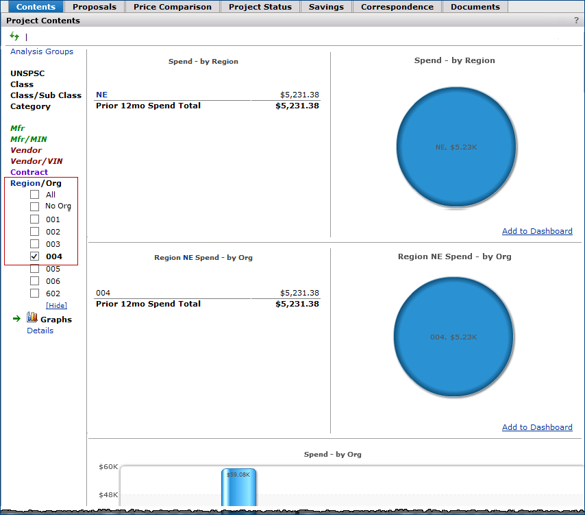Open the Price Comparison tab
The width and height of the screenshot is (585, 515).
point(173,7)
